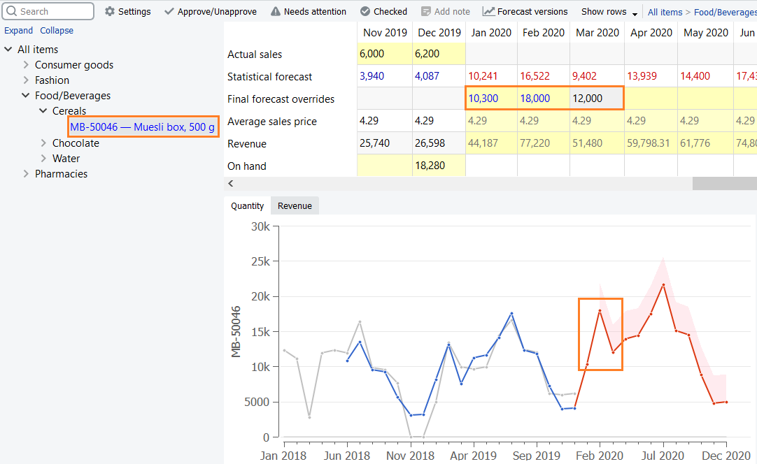Select the Quantity chart tab
The image size is (757, 464).
pyautogui.click(x=248, y=205)
